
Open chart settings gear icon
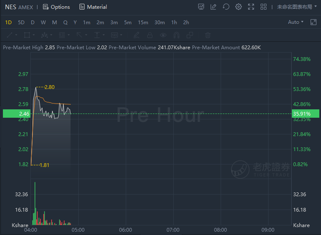click(239, 7)
